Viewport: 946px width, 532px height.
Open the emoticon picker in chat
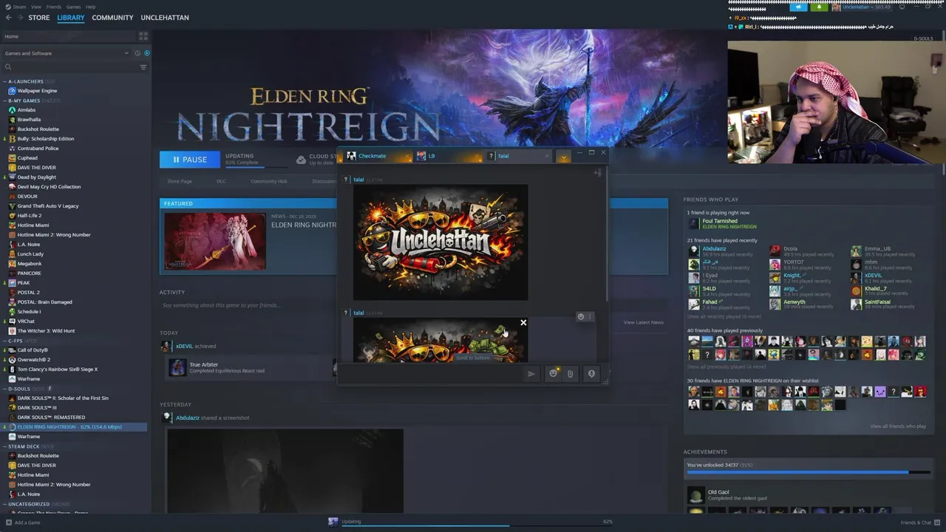click(553, 374)
